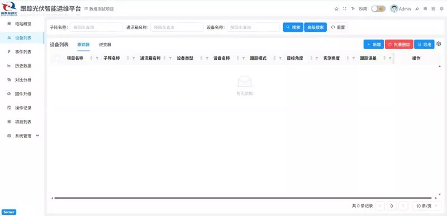Filter the 设备名称 column
The height and width of the screenshot is (216, 447).
[244, 58]
